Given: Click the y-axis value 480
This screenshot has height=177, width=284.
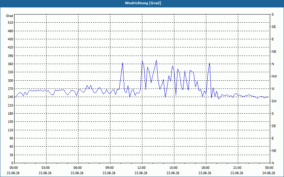Looking at the screenshot, I should 11,31.
